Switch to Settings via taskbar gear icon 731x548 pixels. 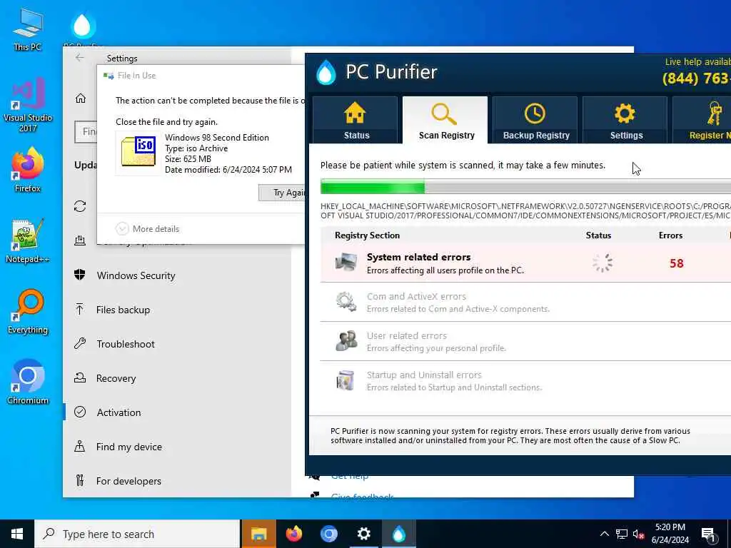pyautogui.click(x=363, y=534)
